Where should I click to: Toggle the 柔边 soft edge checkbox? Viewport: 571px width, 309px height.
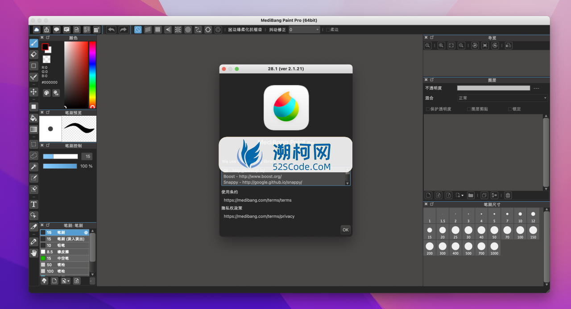[332, 30]
